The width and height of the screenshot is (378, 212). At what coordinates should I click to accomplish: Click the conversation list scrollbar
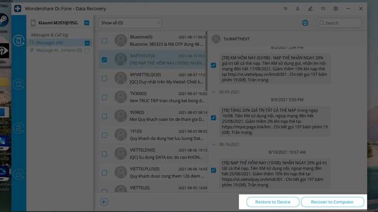point(206,61)
